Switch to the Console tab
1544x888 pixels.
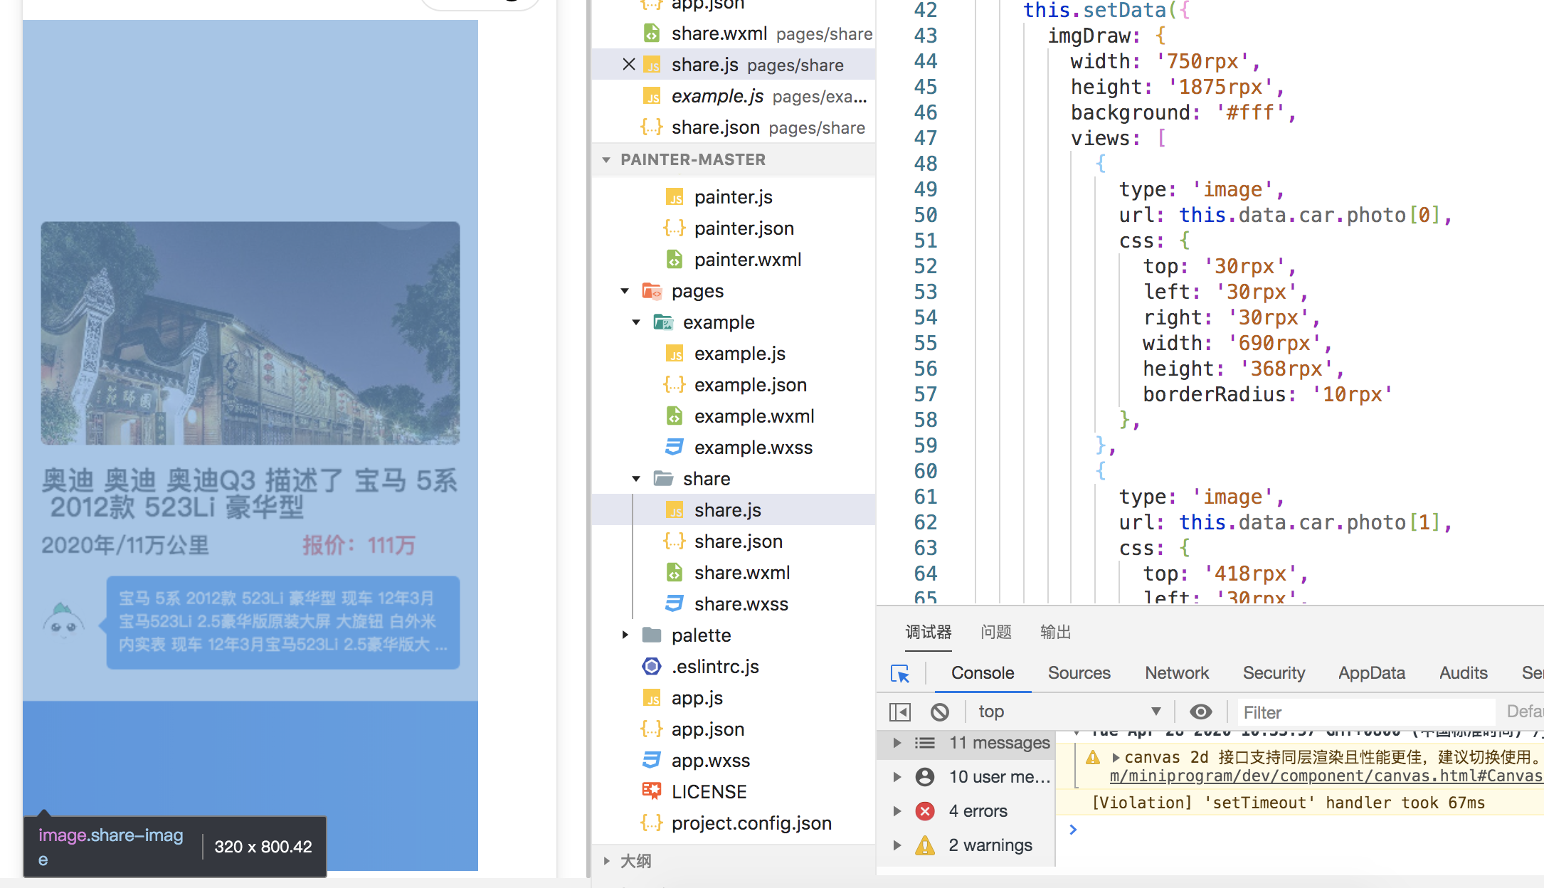[x=983, y=673]
